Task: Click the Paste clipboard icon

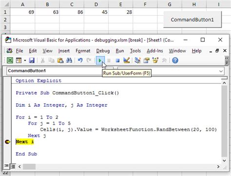Action: [x=60, y=60]
